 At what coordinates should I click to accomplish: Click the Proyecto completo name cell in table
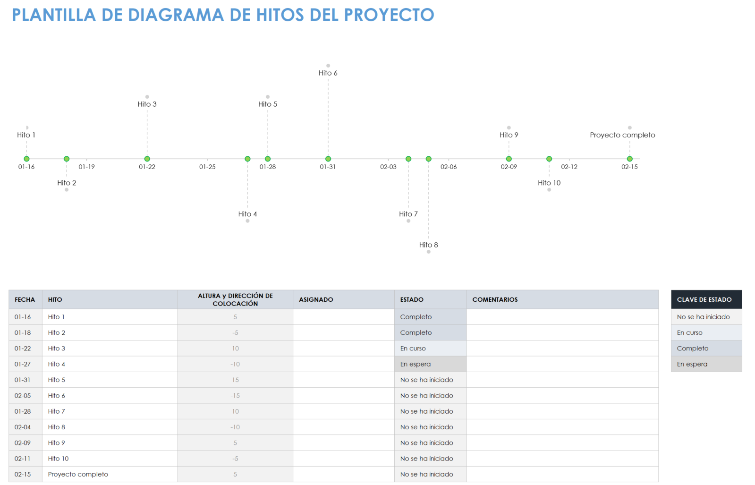click(110, 474)
